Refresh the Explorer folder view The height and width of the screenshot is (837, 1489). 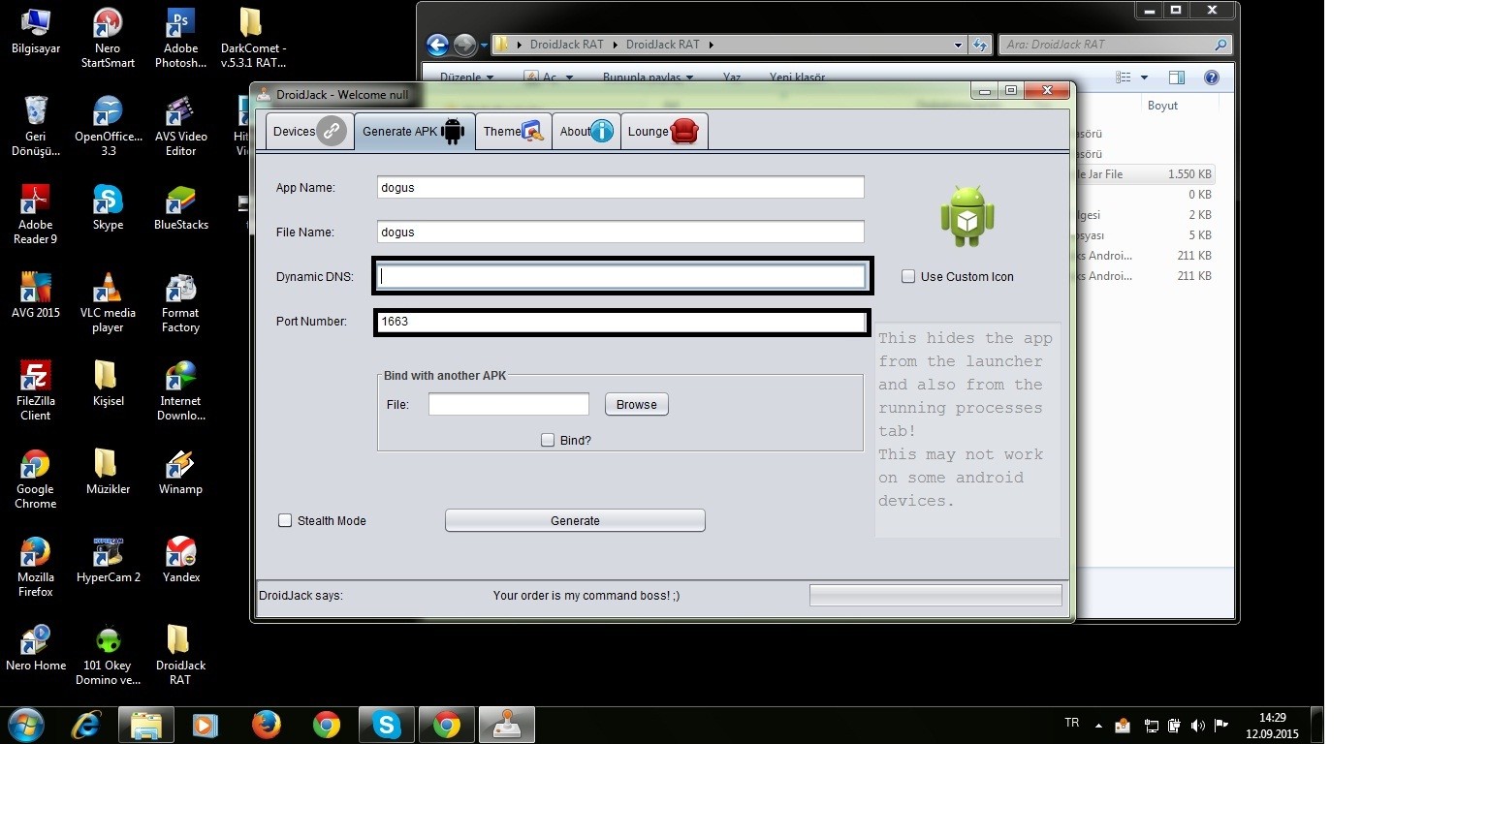click(x=980, y=45)
